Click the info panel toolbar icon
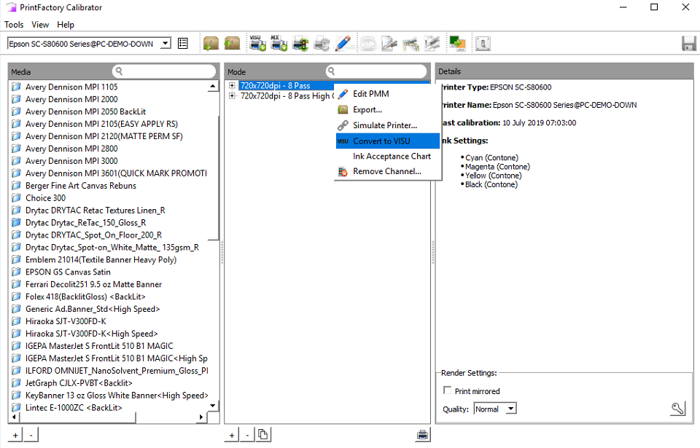The image size is (700, 448). point(483,43)
